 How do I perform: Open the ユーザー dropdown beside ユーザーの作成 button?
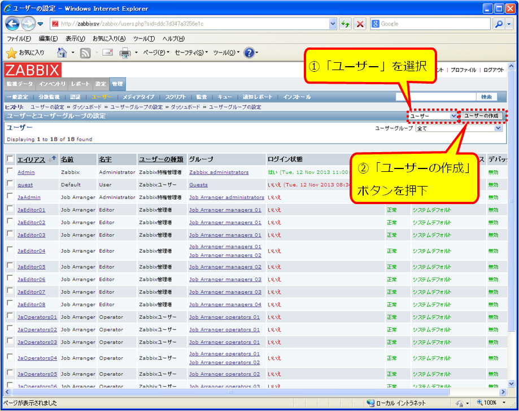(x=433, y=116)
